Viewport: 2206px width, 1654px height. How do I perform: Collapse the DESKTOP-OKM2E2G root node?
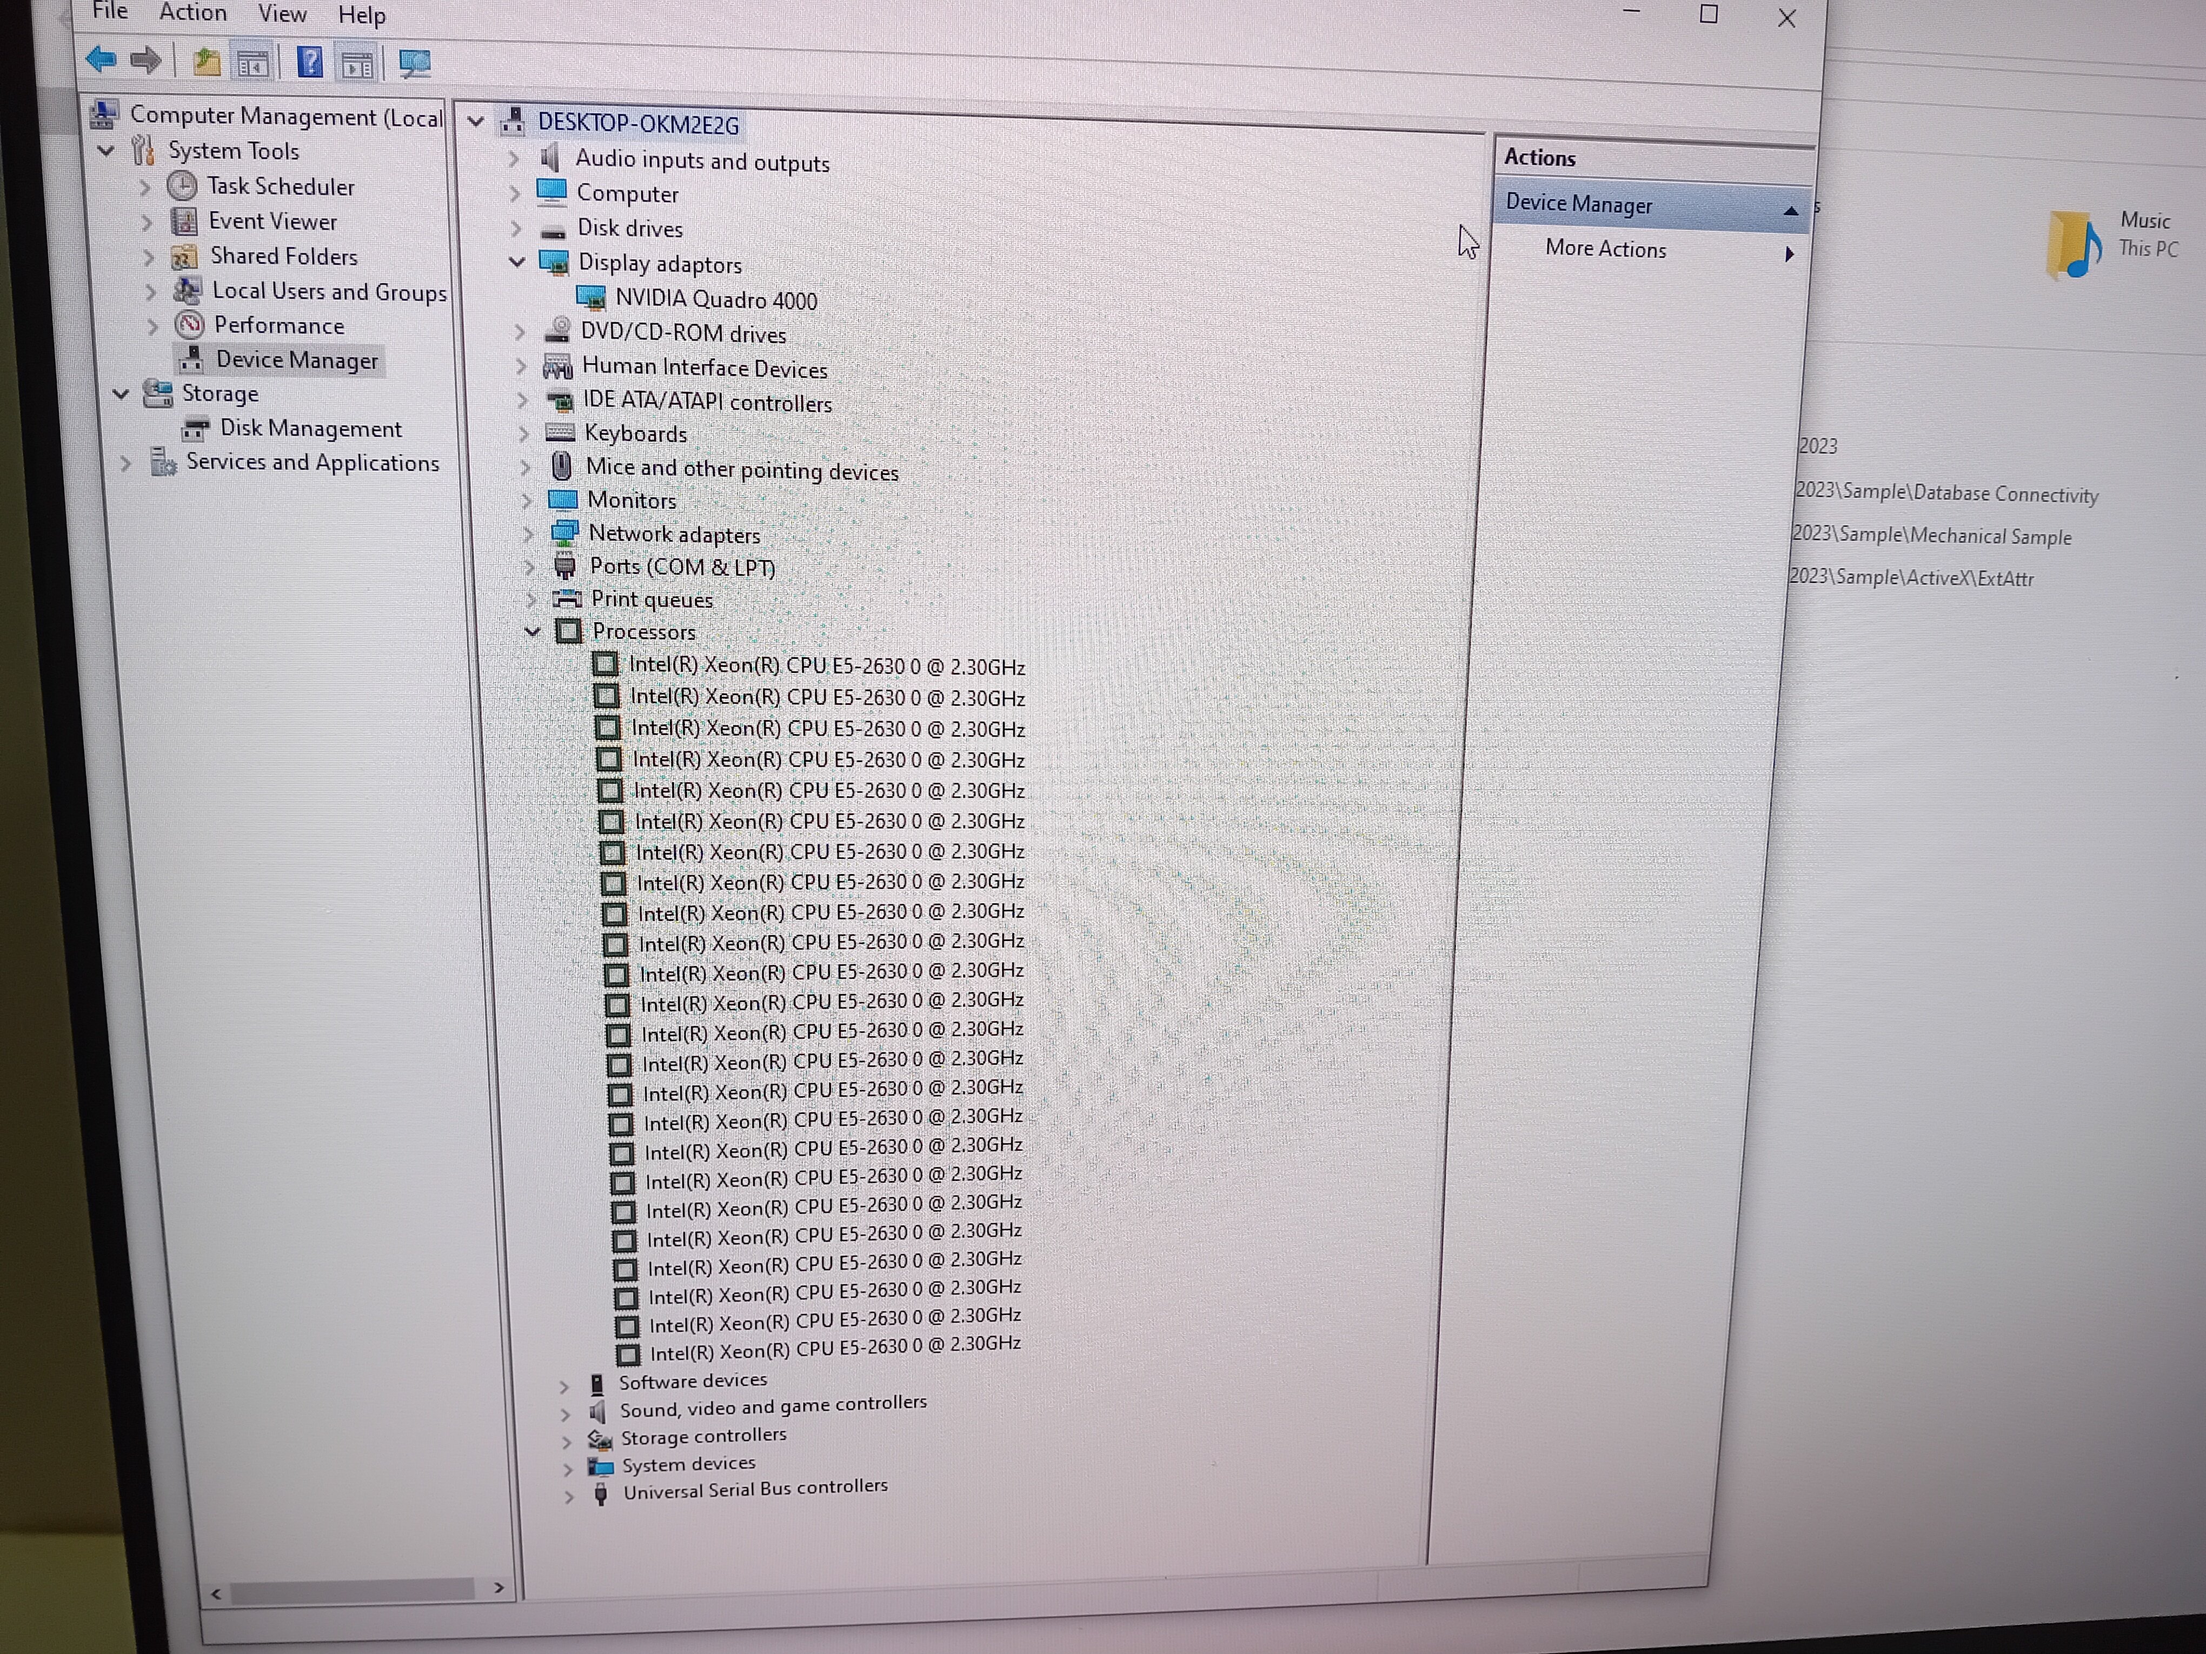(x=476, y=122)
